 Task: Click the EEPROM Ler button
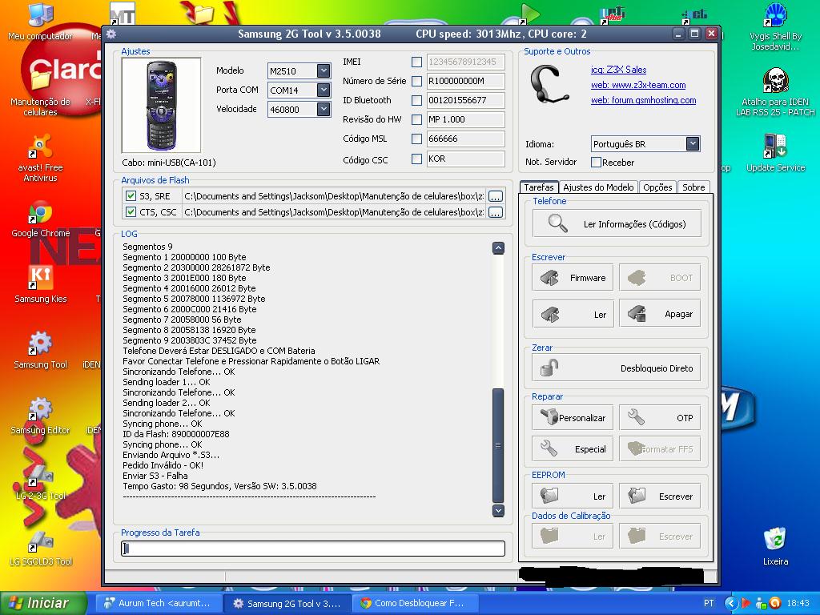pos(573,496)
